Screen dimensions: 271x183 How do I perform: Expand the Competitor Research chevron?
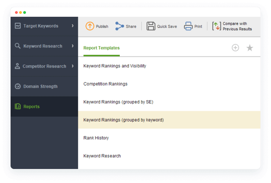click(73, 66)
